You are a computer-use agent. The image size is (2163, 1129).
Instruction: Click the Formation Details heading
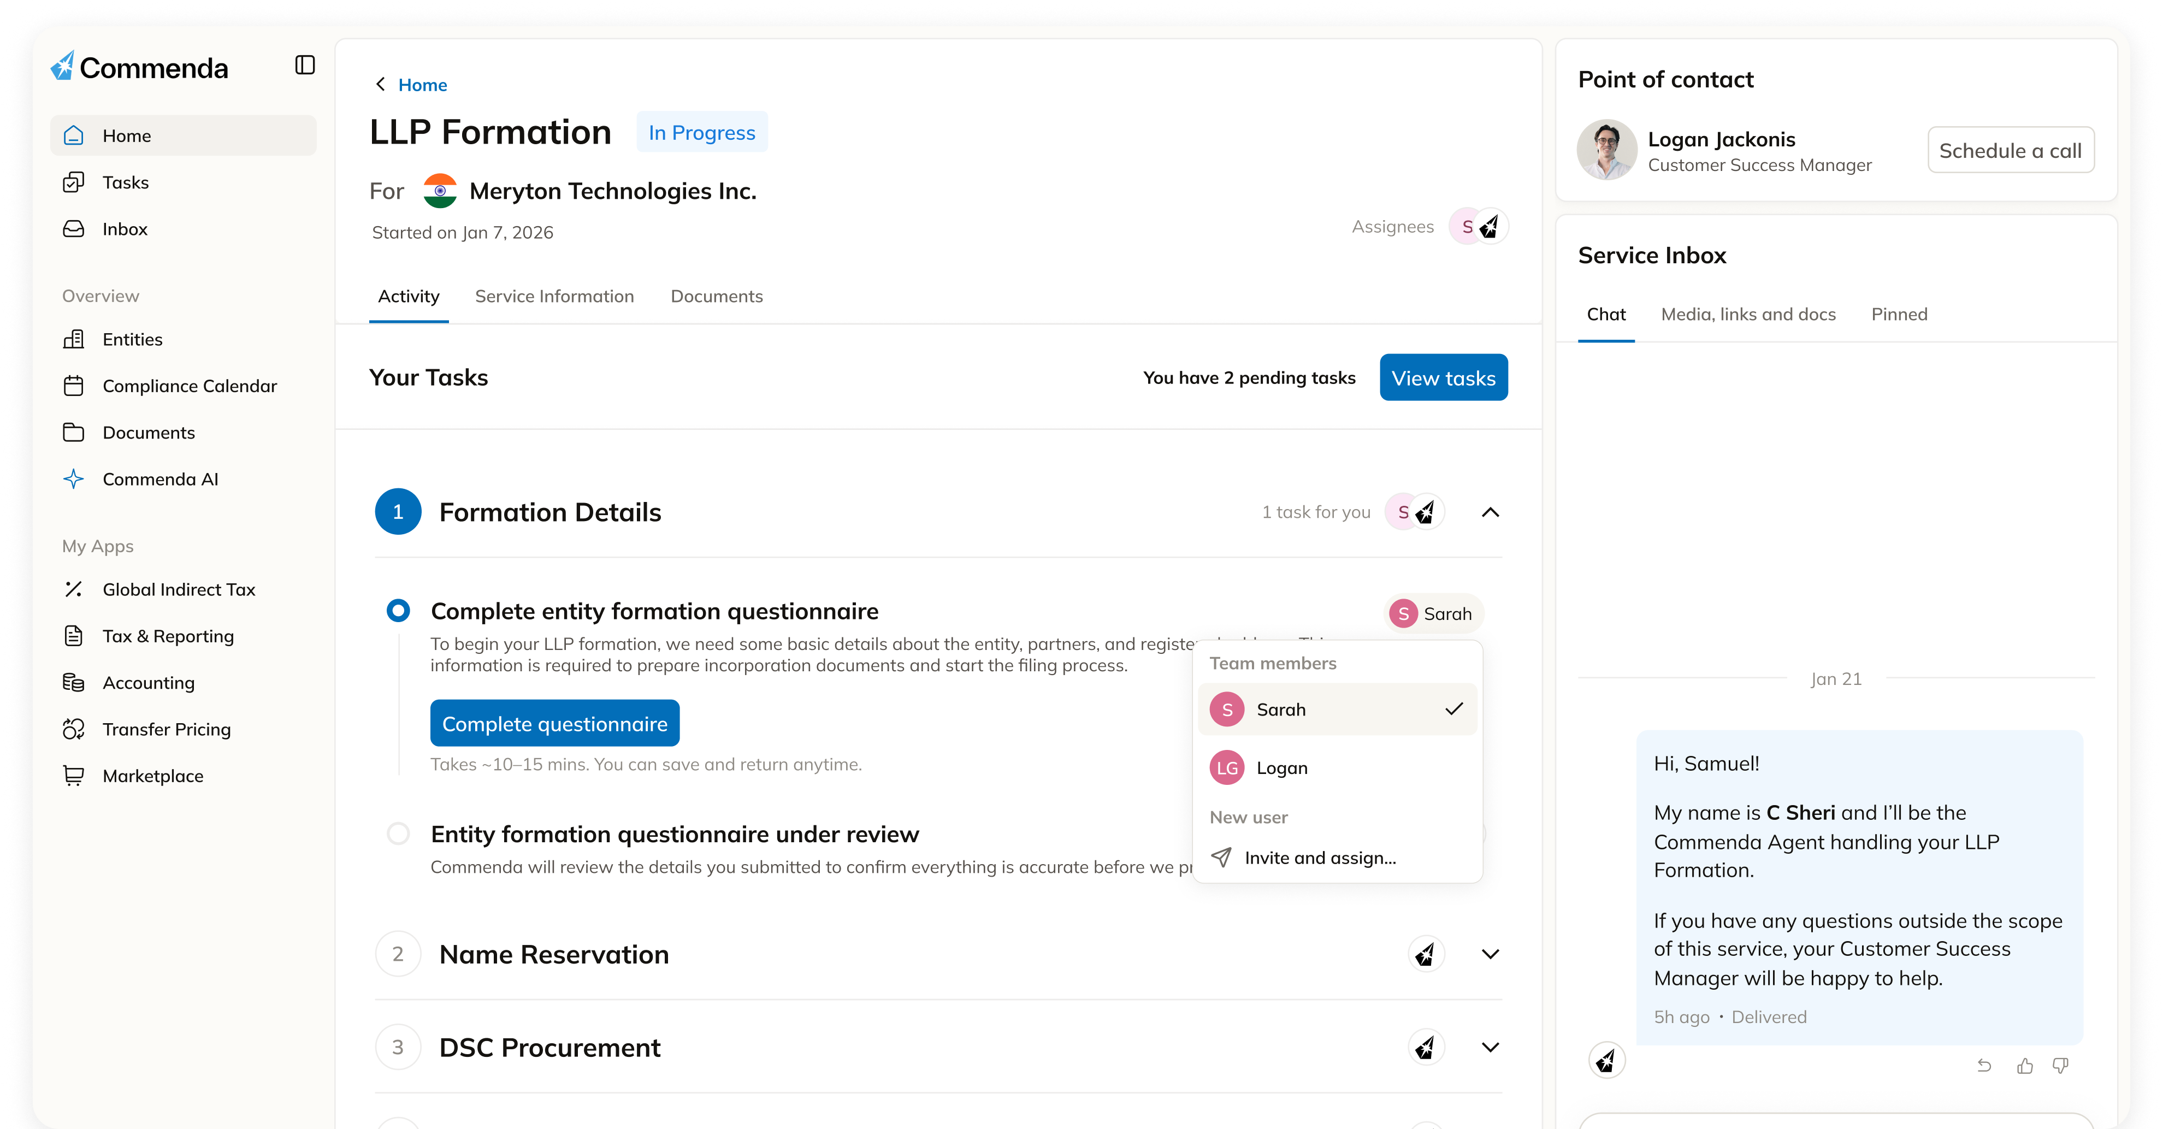[x=550, y=512]
